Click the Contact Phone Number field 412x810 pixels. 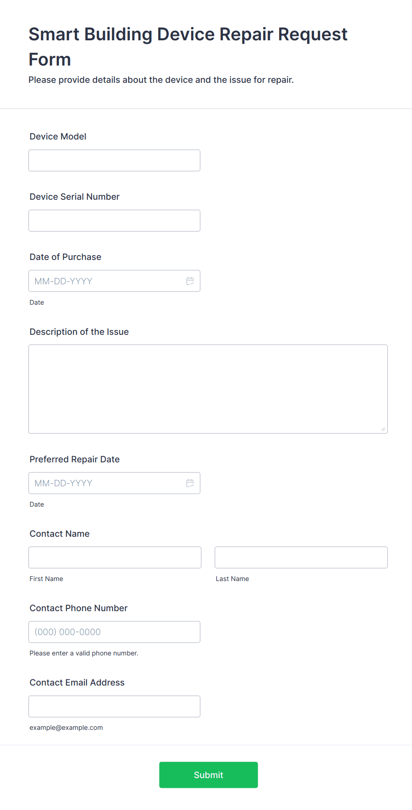tap(114, 632)
